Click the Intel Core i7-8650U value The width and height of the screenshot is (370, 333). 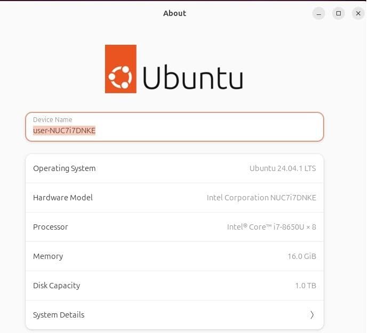pos(271,227)
